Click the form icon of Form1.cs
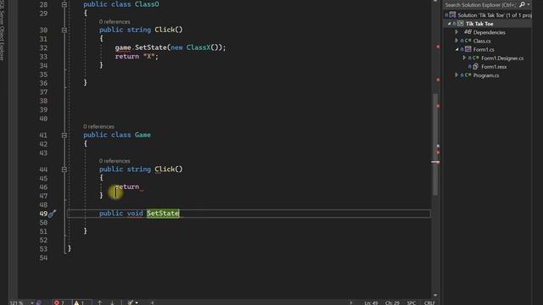This screenshot has height=305, width=543. (467, 49)
